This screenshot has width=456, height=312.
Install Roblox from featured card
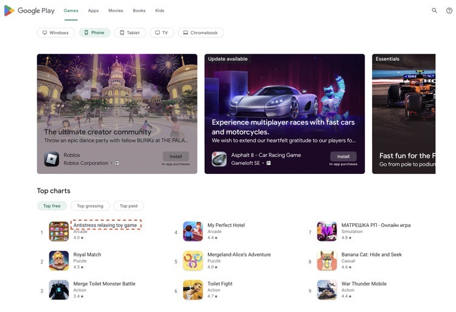click(176, 156)
